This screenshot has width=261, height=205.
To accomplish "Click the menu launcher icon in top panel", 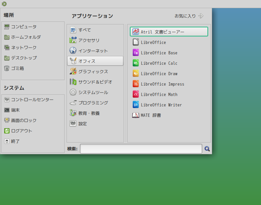I will coord(4,4).
